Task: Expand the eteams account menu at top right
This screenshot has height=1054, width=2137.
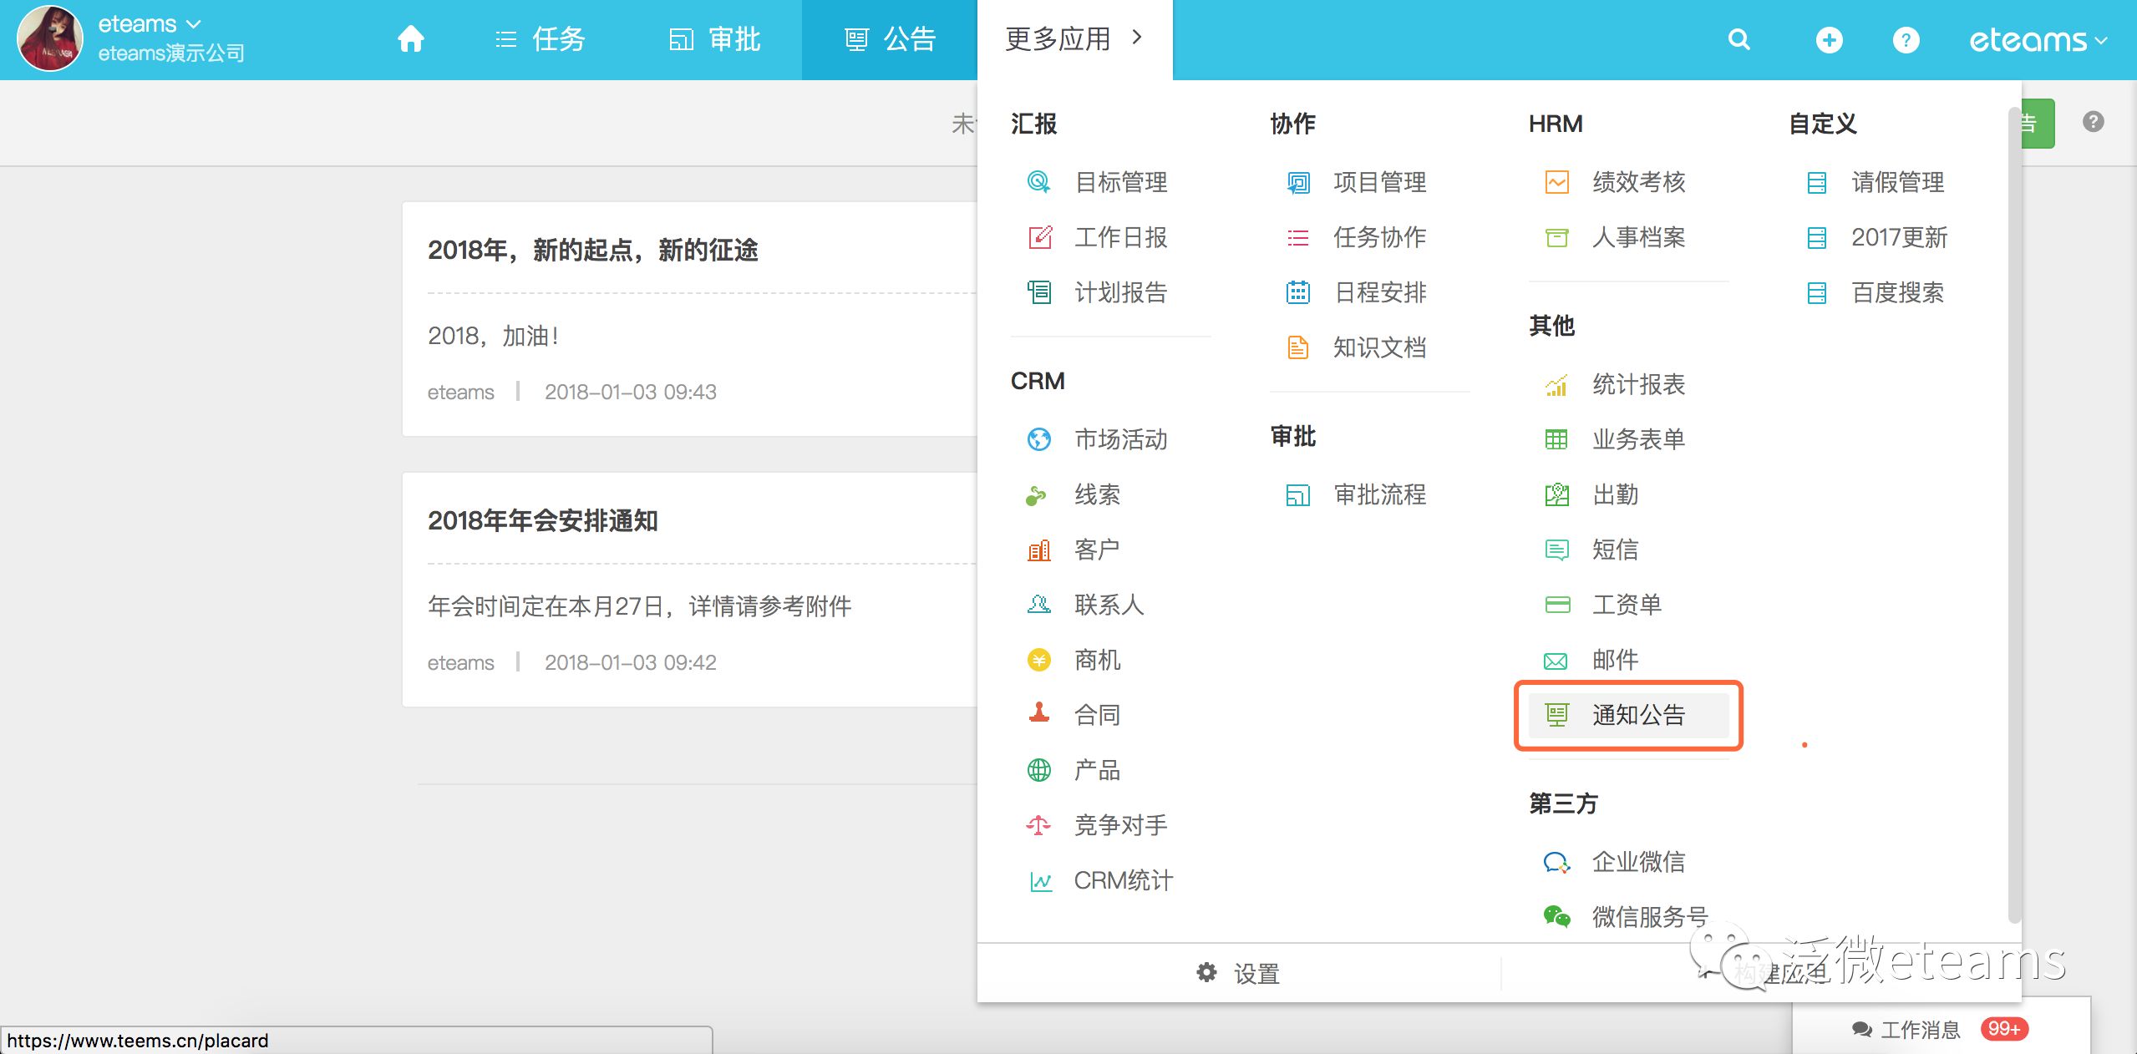Action: [x=2037, y=40]
